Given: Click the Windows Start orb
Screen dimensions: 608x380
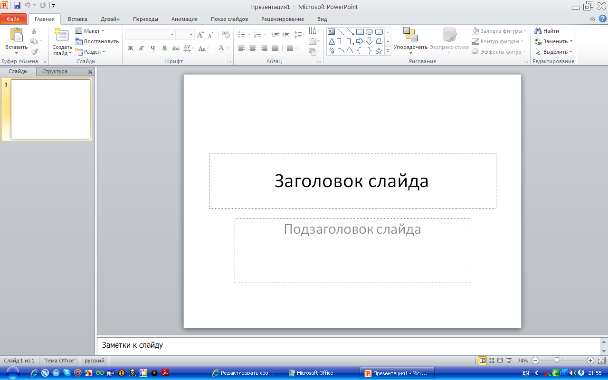Looking at the screenshot, I should 13,373.
